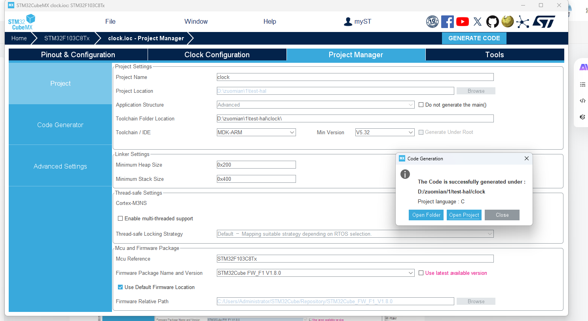Click the STM32CubeMX logo icon

pos(21,22)
